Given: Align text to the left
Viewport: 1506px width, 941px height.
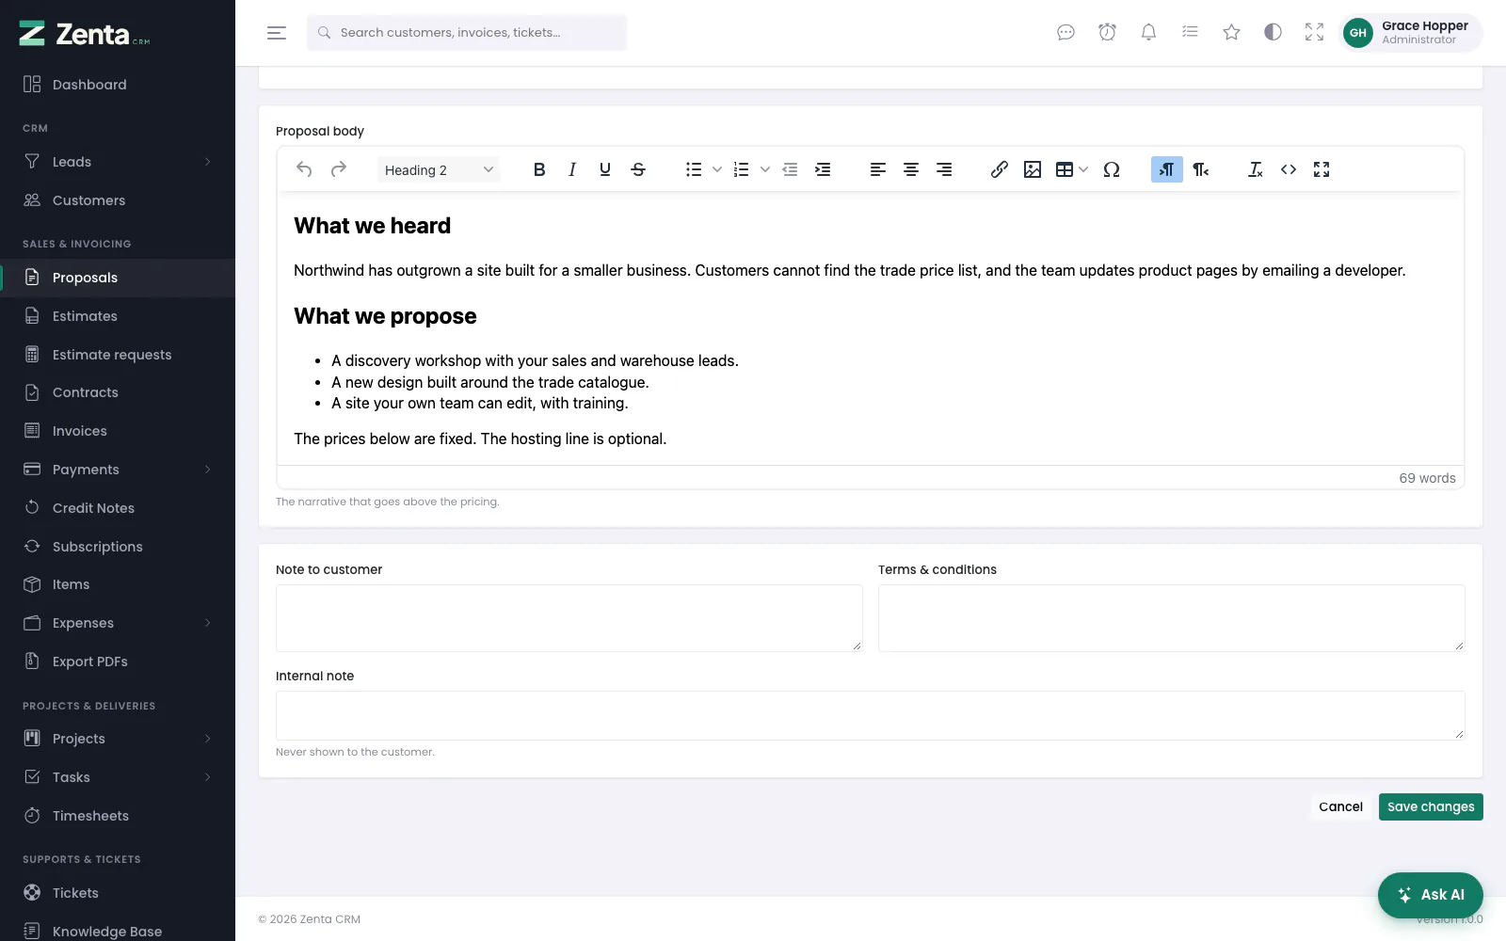Looking at the screenshot, I should [x=878, y=169].
